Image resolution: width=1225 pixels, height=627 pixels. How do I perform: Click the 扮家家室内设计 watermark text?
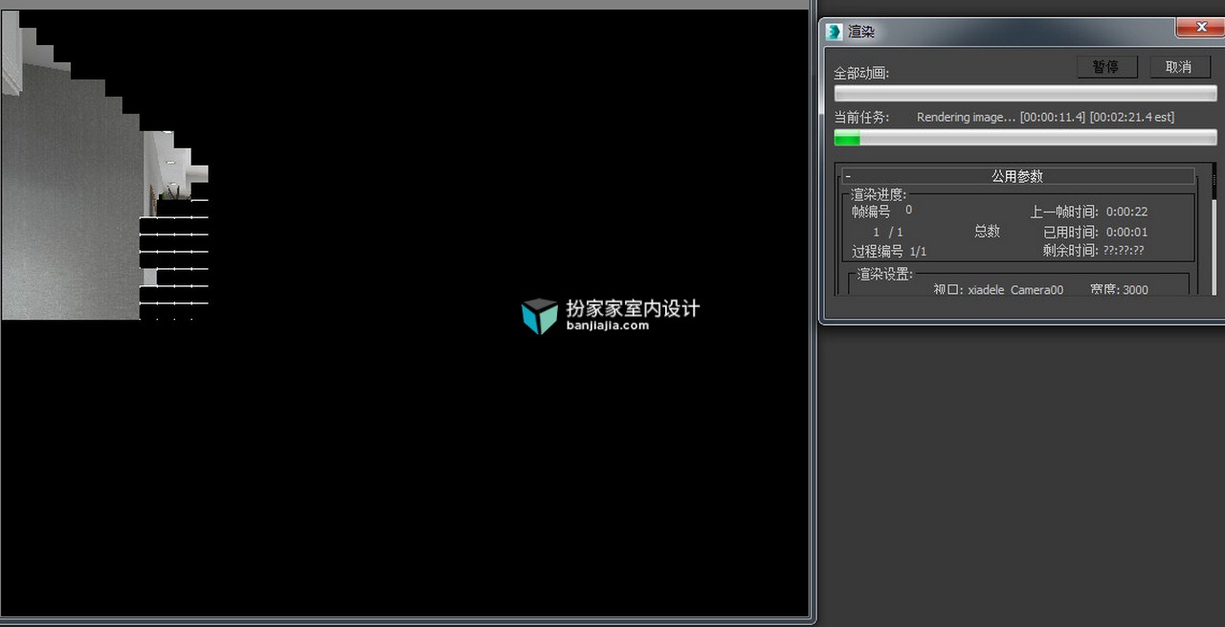[633, 308]
